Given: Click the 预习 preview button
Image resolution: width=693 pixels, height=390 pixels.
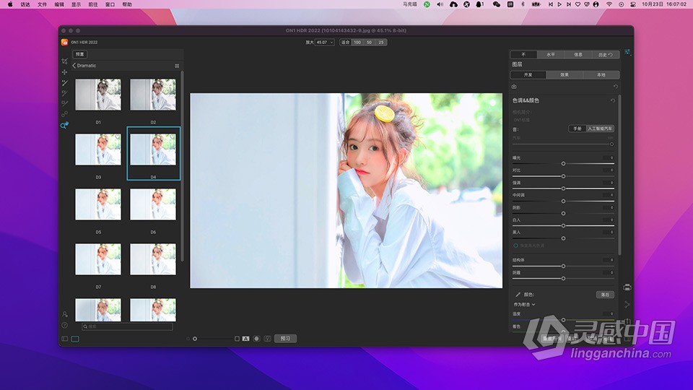Looking at the screenshot, I should [286, 338].
